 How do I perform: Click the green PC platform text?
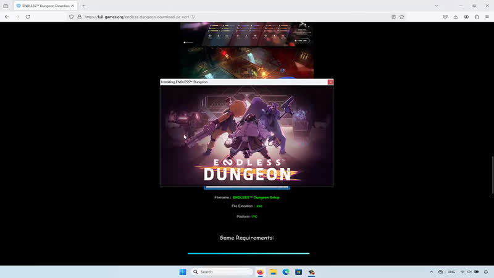point(254,217)
